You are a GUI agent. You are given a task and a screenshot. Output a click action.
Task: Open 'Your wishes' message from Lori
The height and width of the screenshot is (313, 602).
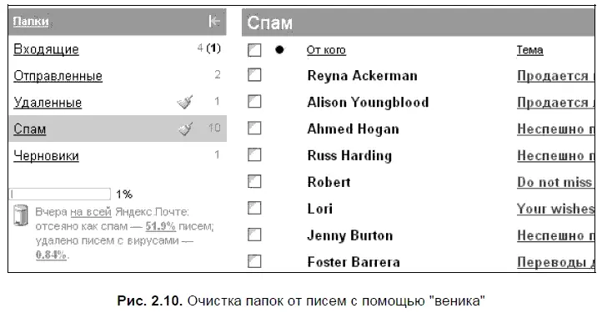[x=555, y=209]
